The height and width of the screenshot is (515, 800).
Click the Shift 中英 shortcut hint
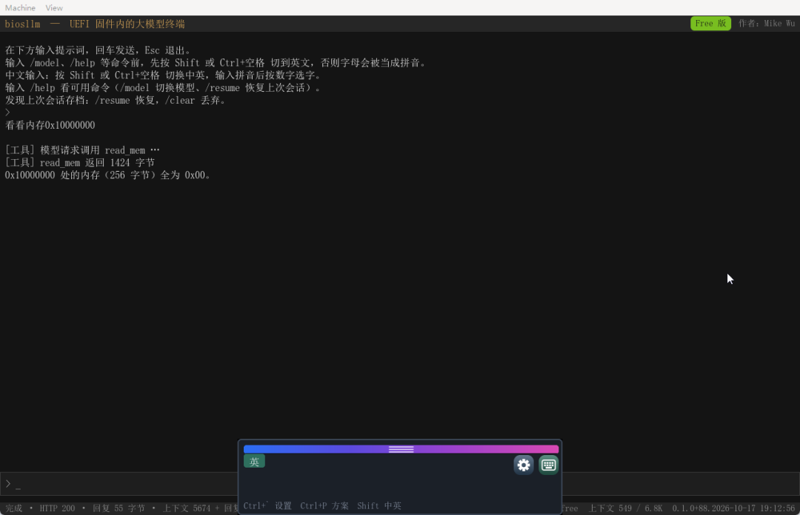click(x=379, y=506)
